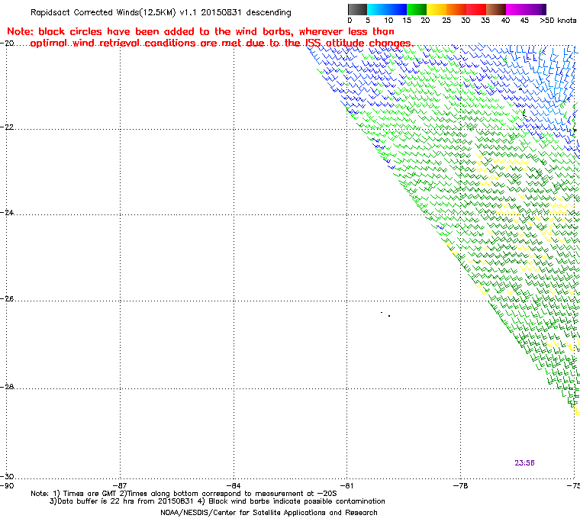
Task: Click the '>50 knots' legend label
Action: tap(558, 21)
